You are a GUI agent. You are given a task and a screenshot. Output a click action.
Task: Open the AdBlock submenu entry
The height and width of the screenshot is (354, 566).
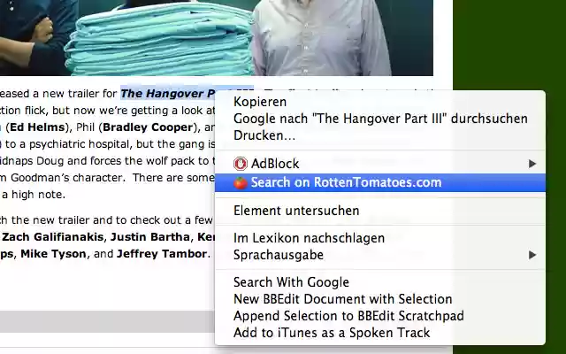(380, 164)
